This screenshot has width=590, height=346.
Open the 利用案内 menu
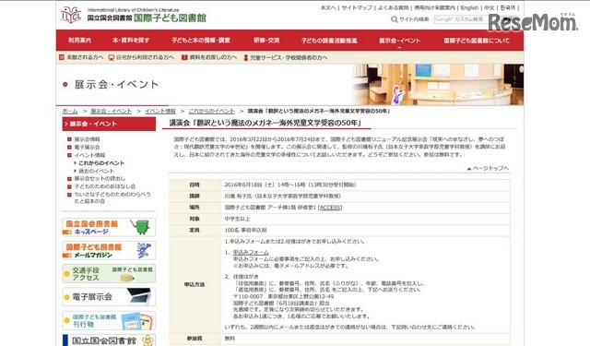click(79, 41)
